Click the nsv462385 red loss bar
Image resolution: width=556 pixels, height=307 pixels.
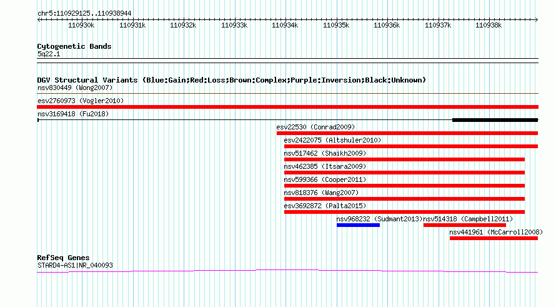point(404,173)
